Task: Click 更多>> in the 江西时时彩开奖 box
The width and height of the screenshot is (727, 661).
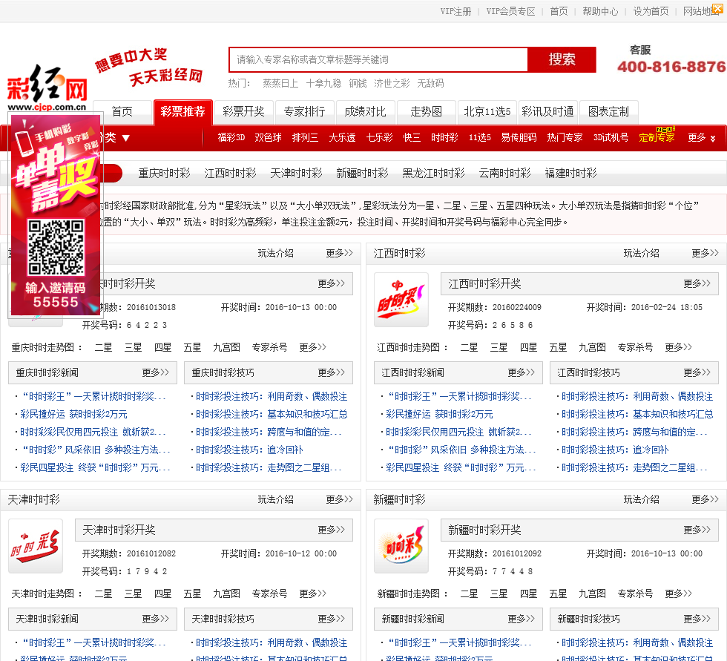Action: pos(697,283)
